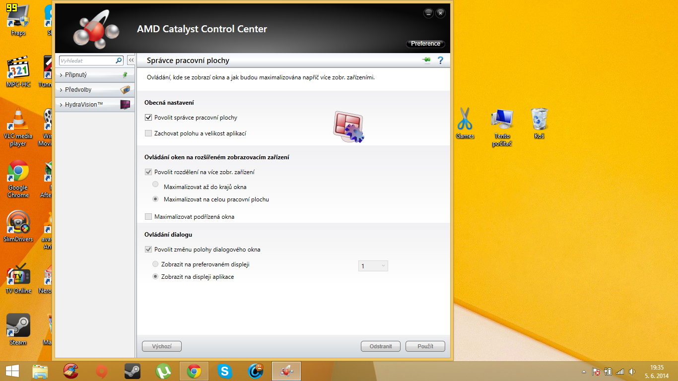Show hidden tray icons arrow
The width and height of the screenshot is (678, 381).
(584, 372)
